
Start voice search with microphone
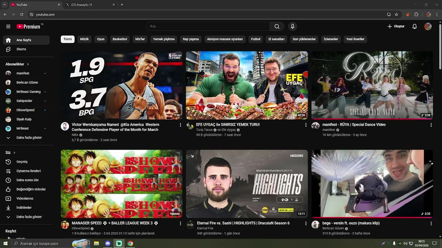[292, 27]
